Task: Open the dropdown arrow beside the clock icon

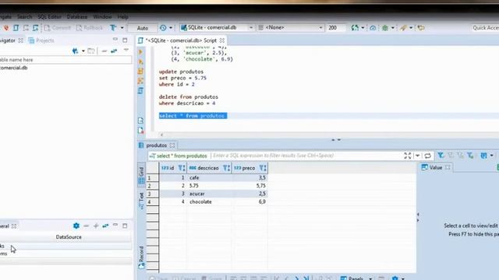Action: 171,28
